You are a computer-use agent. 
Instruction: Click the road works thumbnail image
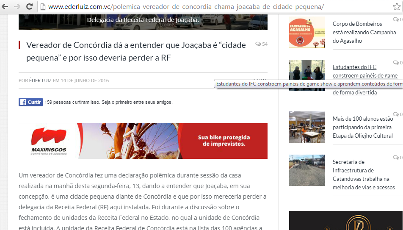(307, 170)
